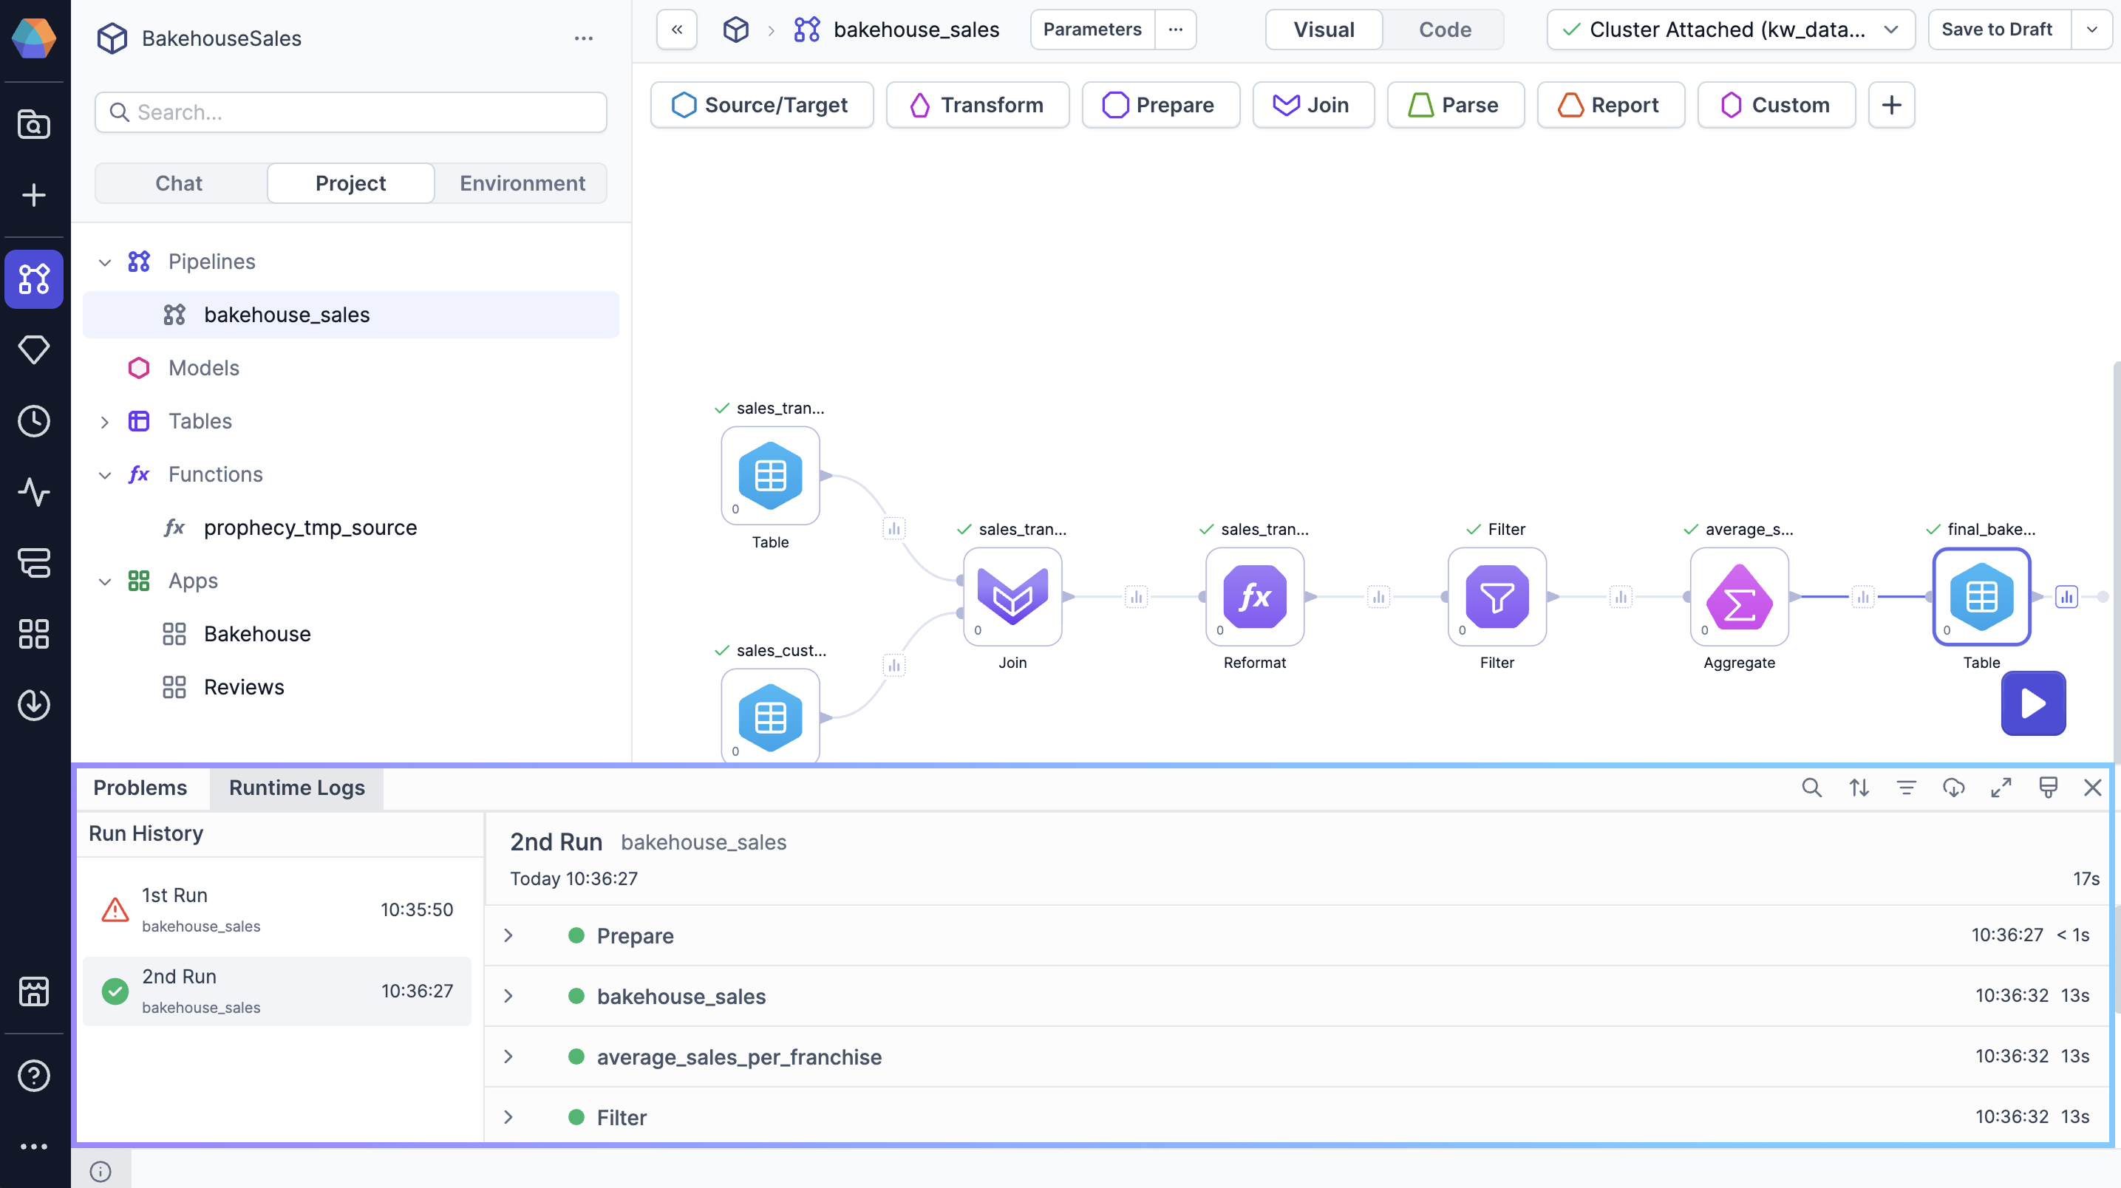2121x1188 pixels.
Task: Click the info icon in bottom bar
Action: pos(101,1171)
